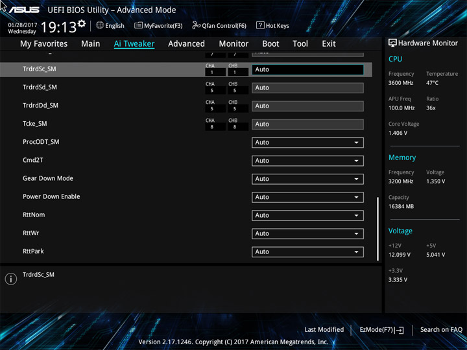Click memory capacity 16384 MB value
The height and width of the screenshot is (350, 467).
[401, 207]
